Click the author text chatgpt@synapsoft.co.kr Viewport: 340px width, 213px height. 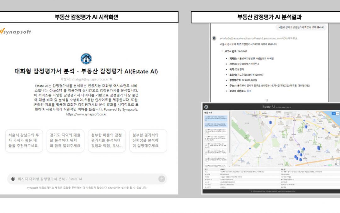[x=90, y=79]
